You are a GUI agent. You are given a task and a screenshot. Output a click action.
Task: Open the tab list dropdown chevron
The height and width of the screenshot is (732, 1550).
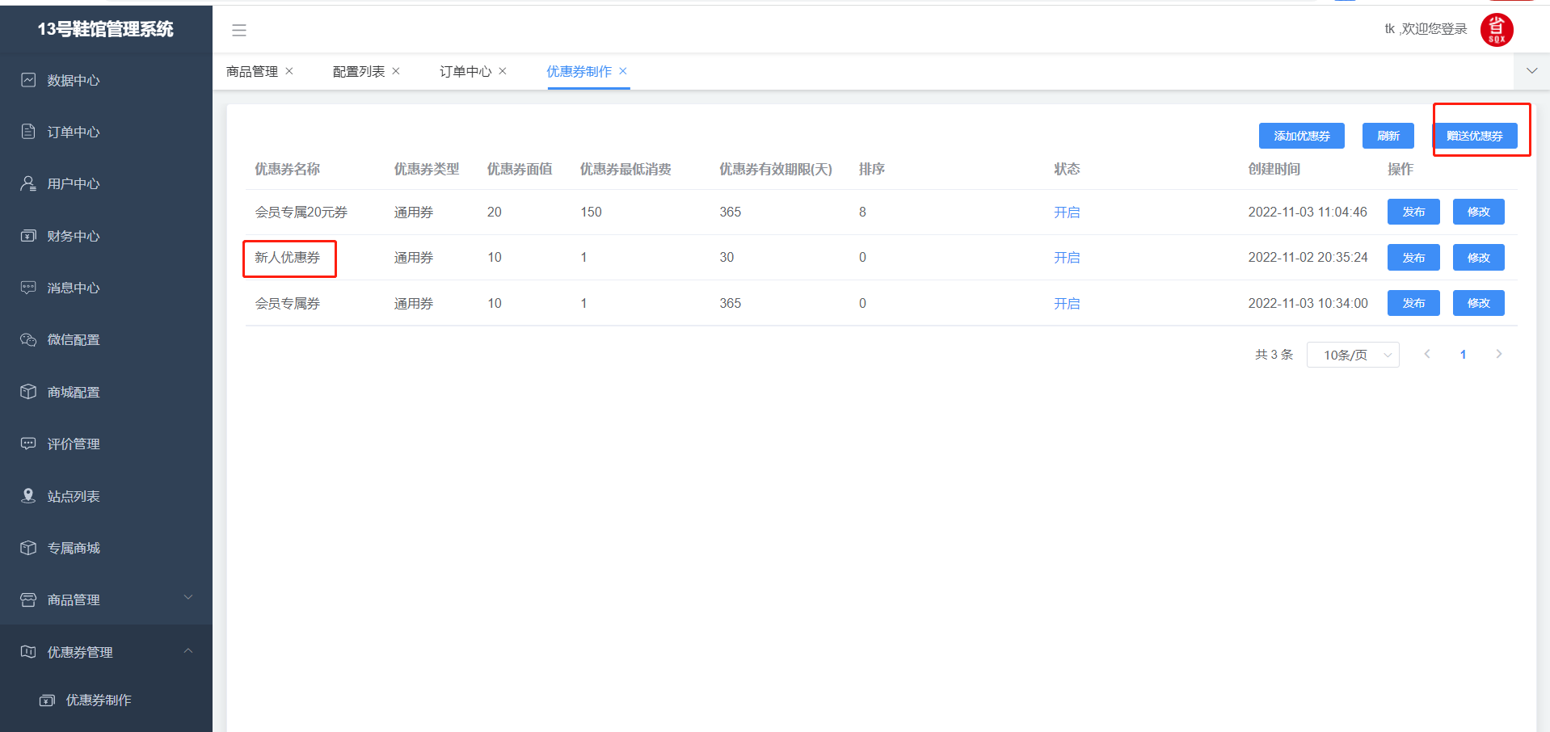point(1531,71)
